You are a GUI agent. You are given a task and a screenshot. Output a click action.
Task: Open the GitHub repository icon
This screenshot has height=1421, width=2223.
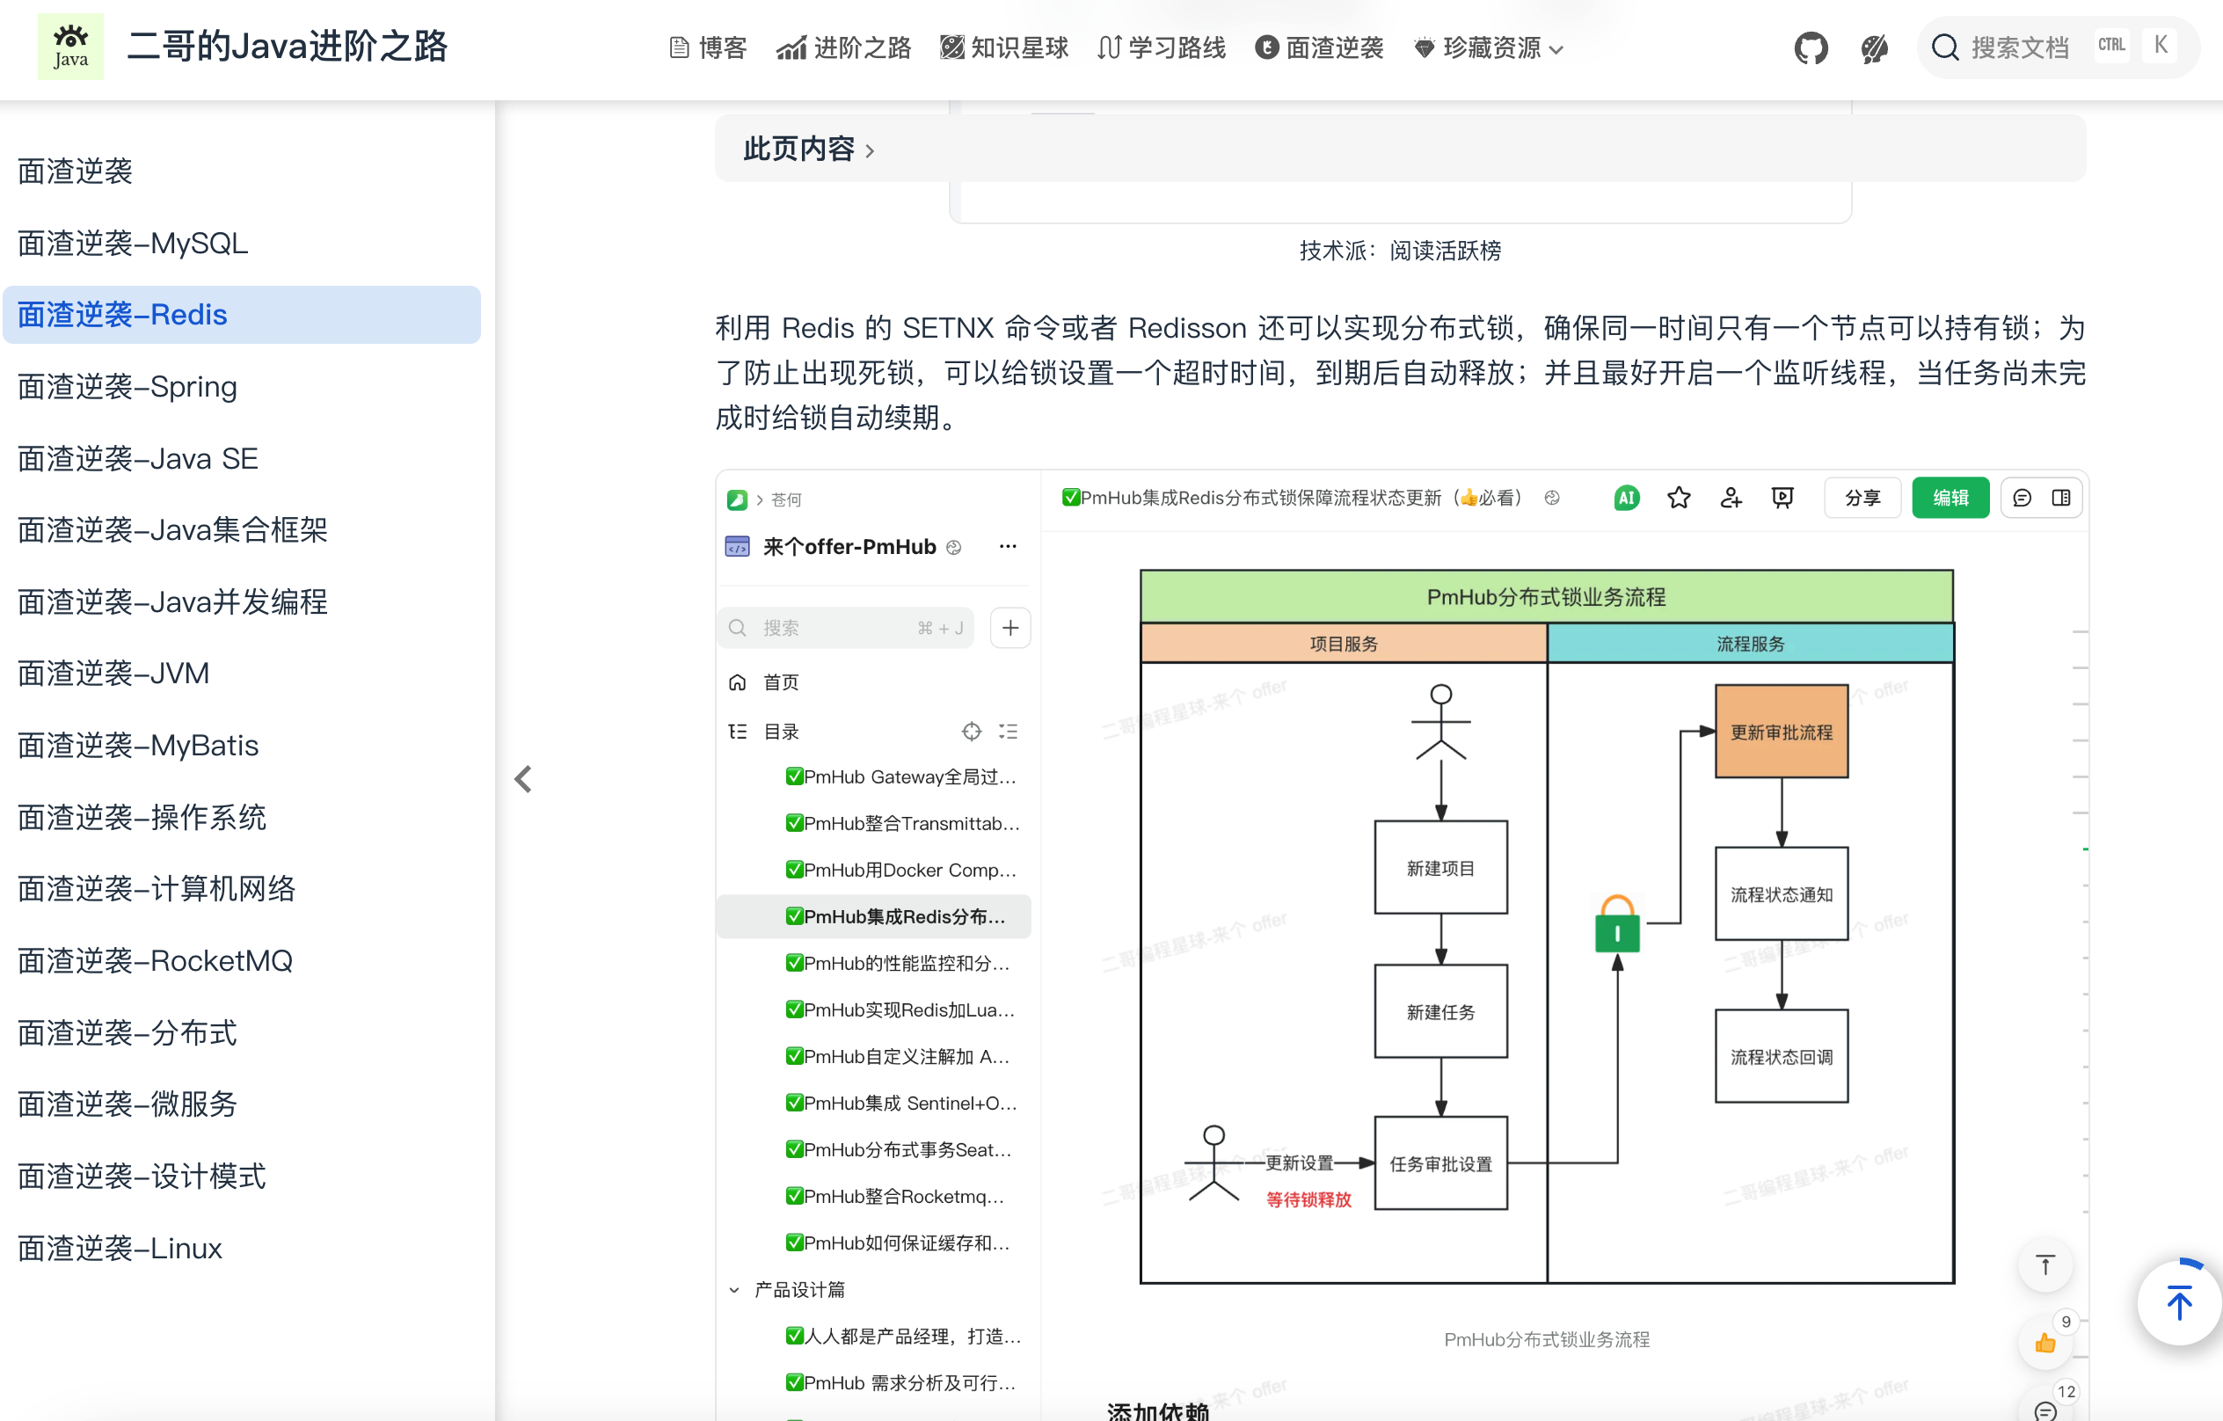point(1811,47)
